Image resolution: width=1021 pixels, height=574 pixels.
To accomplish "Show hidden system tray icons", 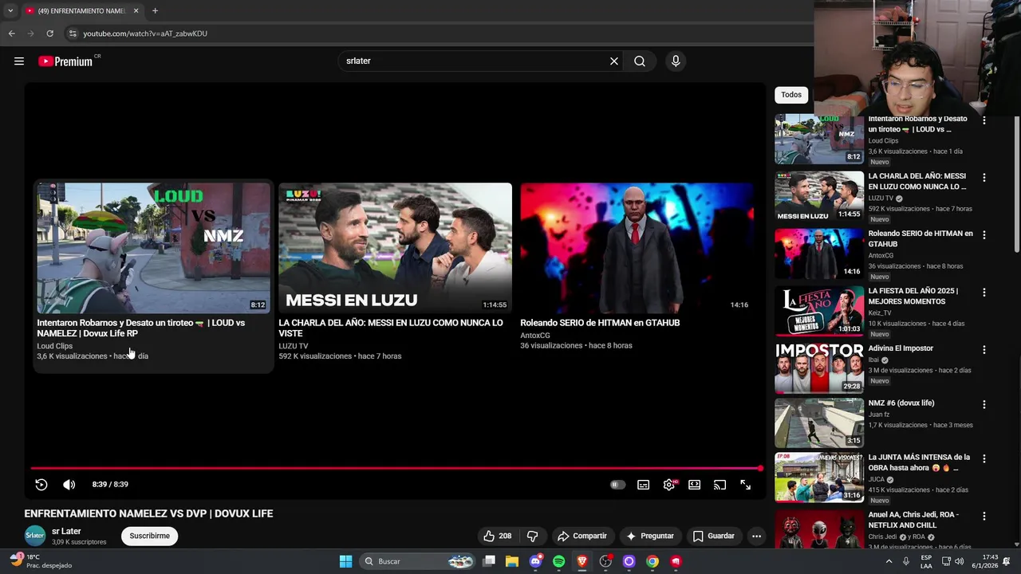I will point(889,561).
